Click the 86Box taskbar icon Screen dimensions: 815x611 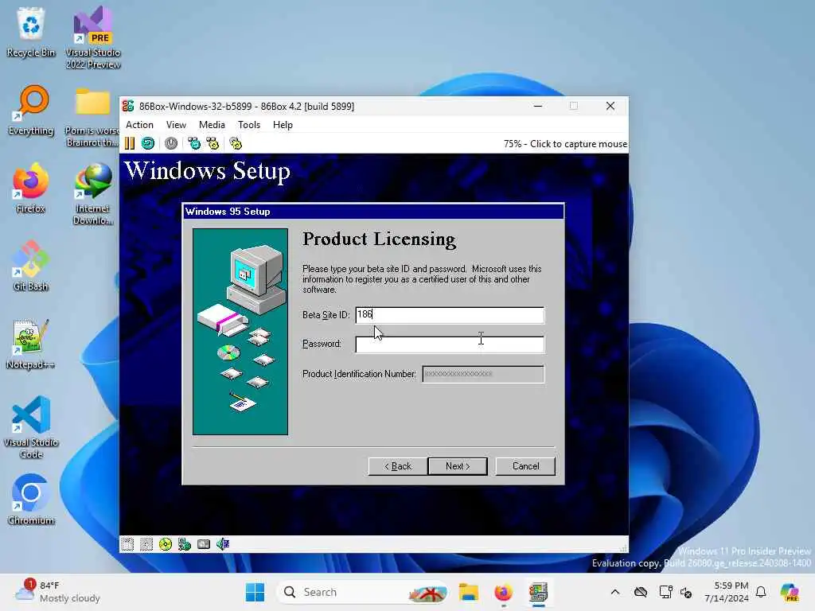tap(539, 592)
